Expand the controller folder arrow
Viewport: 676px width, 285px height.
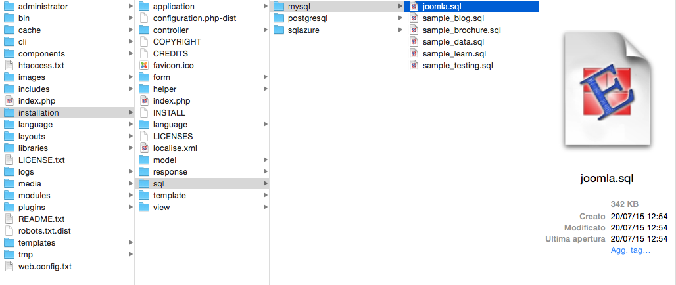[266, 30]
